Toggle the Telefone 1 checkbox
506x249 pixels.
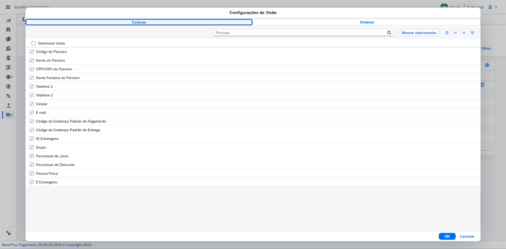[32, 86]
